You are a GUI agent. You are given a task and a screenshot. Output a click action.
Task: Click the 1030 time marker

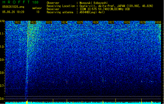pyautogui.click(x=158, y=22)
